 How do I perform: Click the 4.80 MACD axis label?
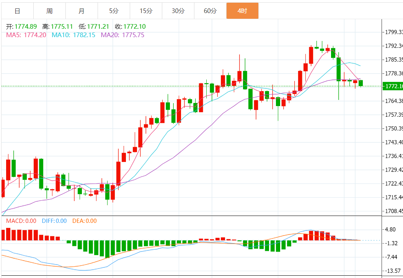(391, 230)
